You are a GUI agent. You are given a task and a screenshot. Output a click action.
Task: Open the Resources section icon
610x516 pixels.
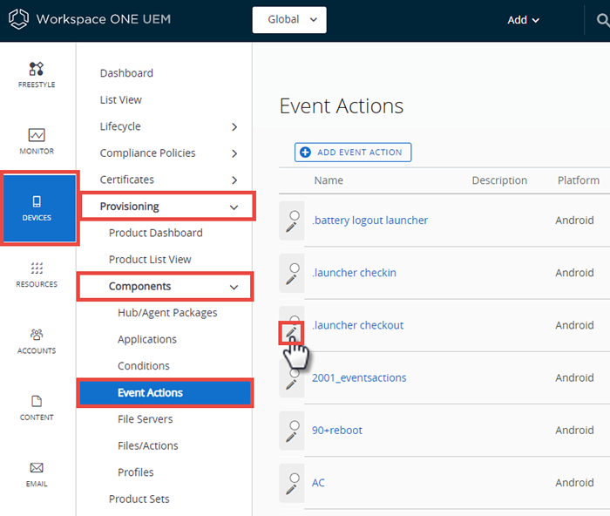[37, 268]
